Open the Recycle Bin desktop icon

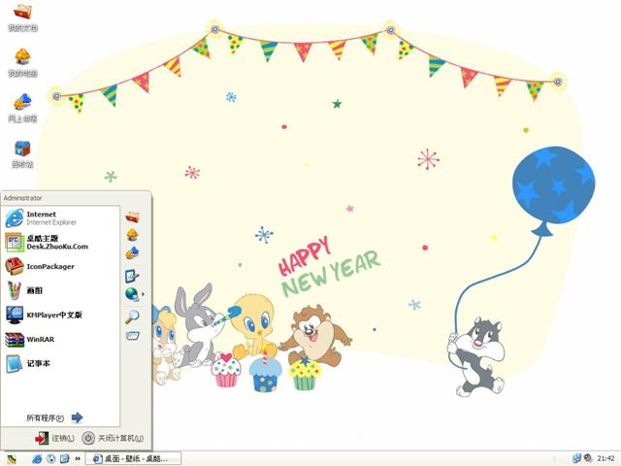click(22, 153)
